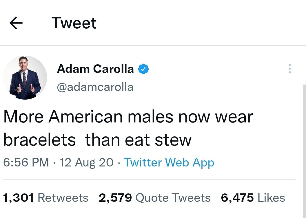Screen dimensions: 306x218
Task: Open the three-dot more options menu
Action: tap(290, 69)
